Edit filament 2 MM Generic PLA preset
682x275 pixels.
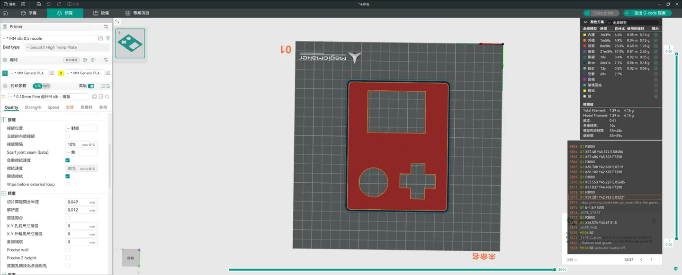tap(108, 73)
